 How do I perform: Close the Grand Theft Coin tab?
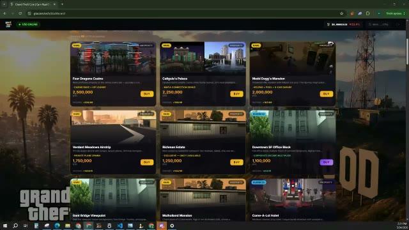click(x=54, y=4)
